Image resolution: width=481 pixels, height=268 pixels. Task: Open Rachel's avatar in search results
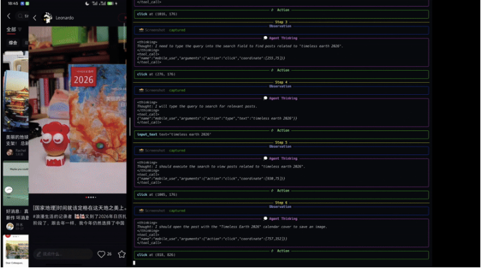(10, 152)
